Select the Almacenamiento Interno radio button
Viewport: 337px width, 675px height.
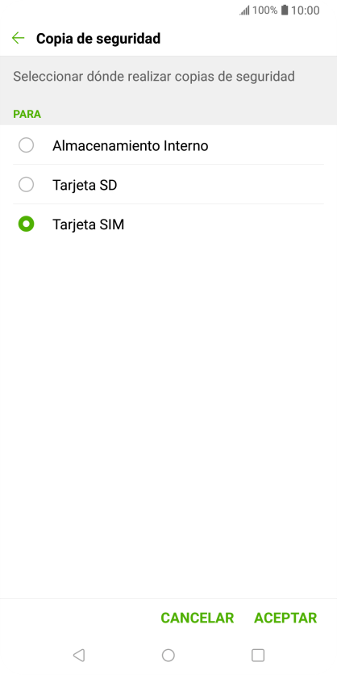coord(27,145)
